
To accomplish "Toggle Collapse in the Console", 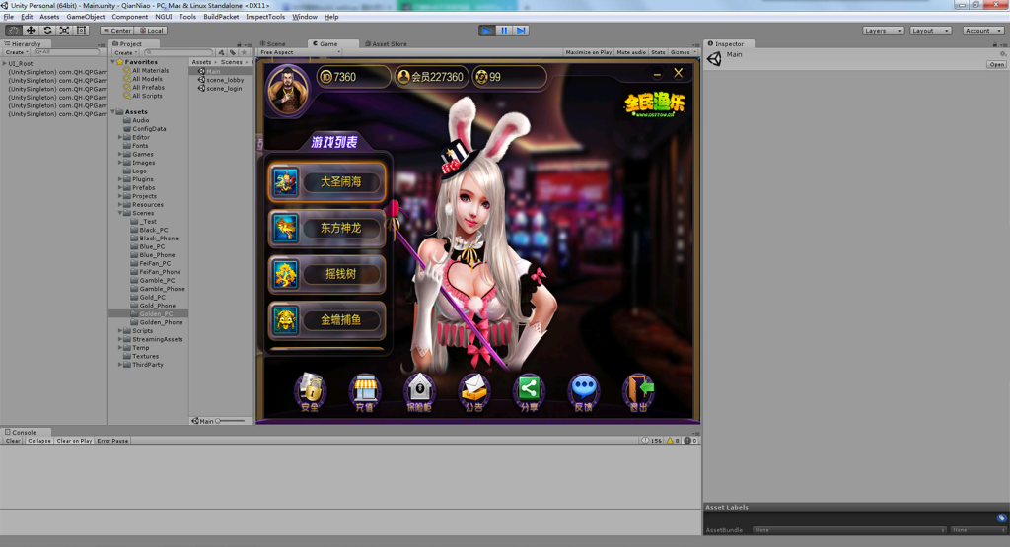I will [x=39, y=441].
